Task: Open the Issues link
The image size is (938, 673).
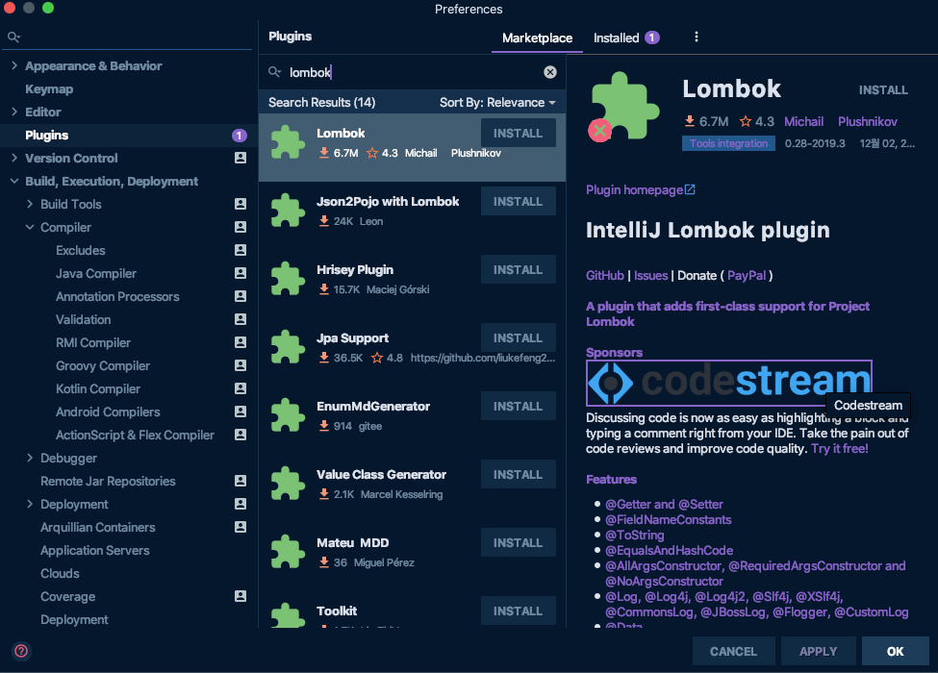Action: pos(651,276)
